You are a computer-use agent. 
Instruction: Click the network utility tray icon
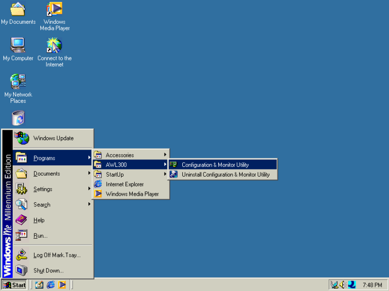pos(334,285)
